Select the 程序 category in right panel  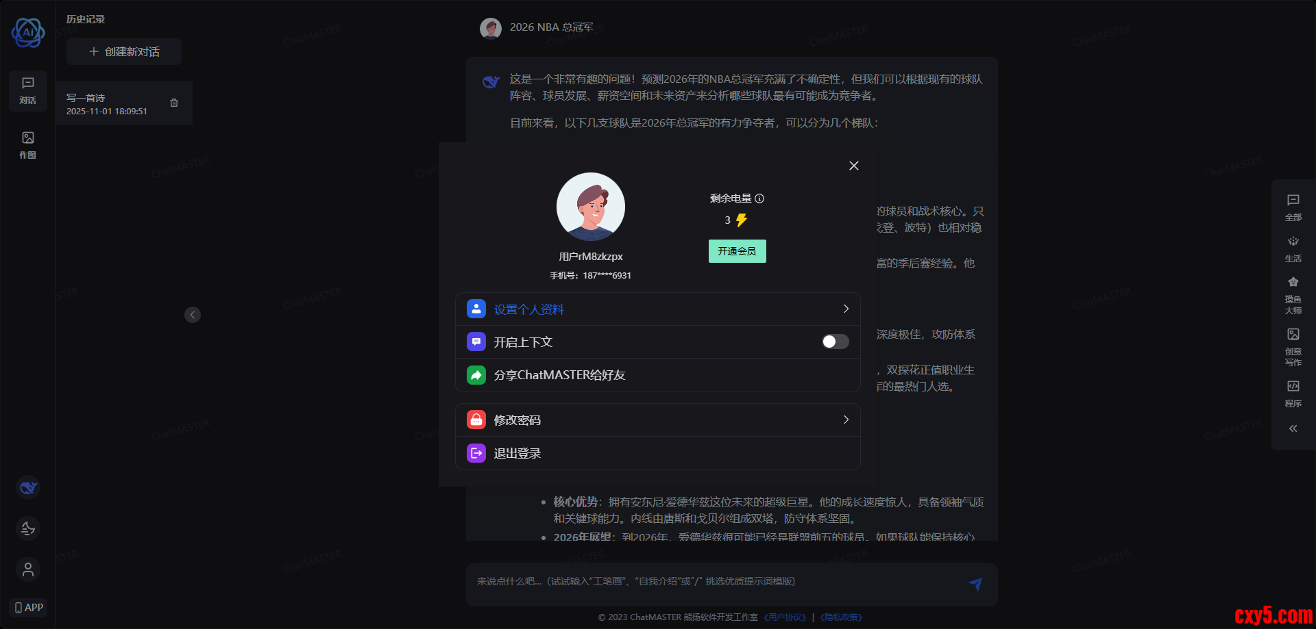(x=1293, y=394)
